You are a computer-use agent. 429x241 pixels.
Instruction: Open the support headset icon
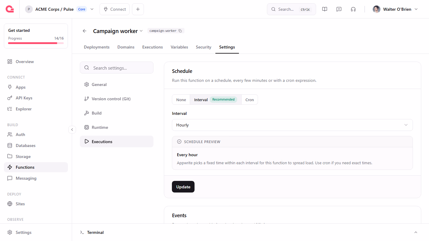pos(353,9)
